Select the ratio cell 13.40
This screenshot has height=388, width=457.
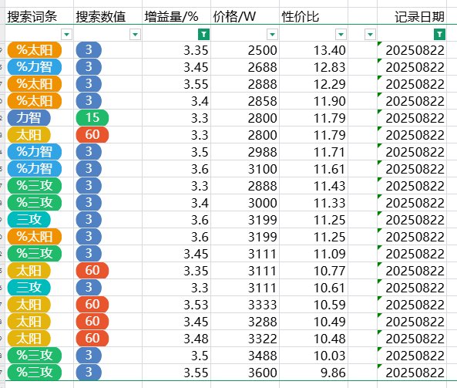click(x=314, y=50)
